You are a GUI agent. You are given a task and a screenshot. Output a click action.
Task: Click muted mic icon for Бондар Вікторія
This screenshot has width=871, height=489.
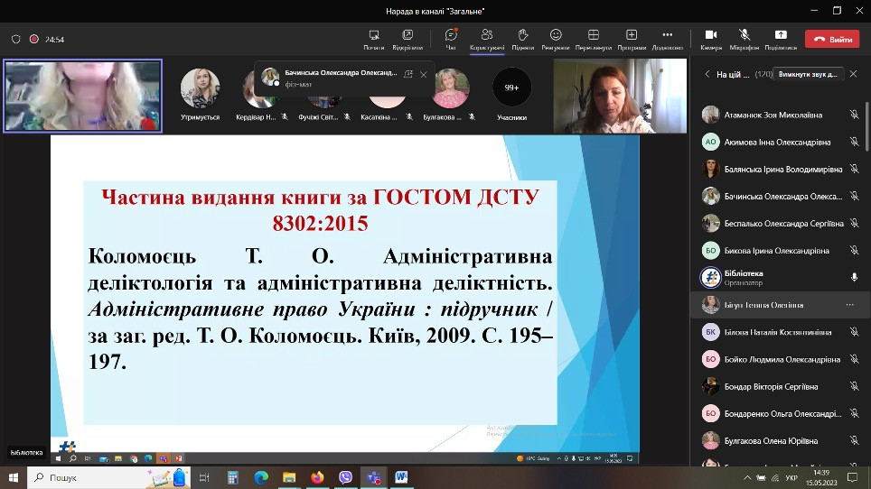tap(855, 386)
